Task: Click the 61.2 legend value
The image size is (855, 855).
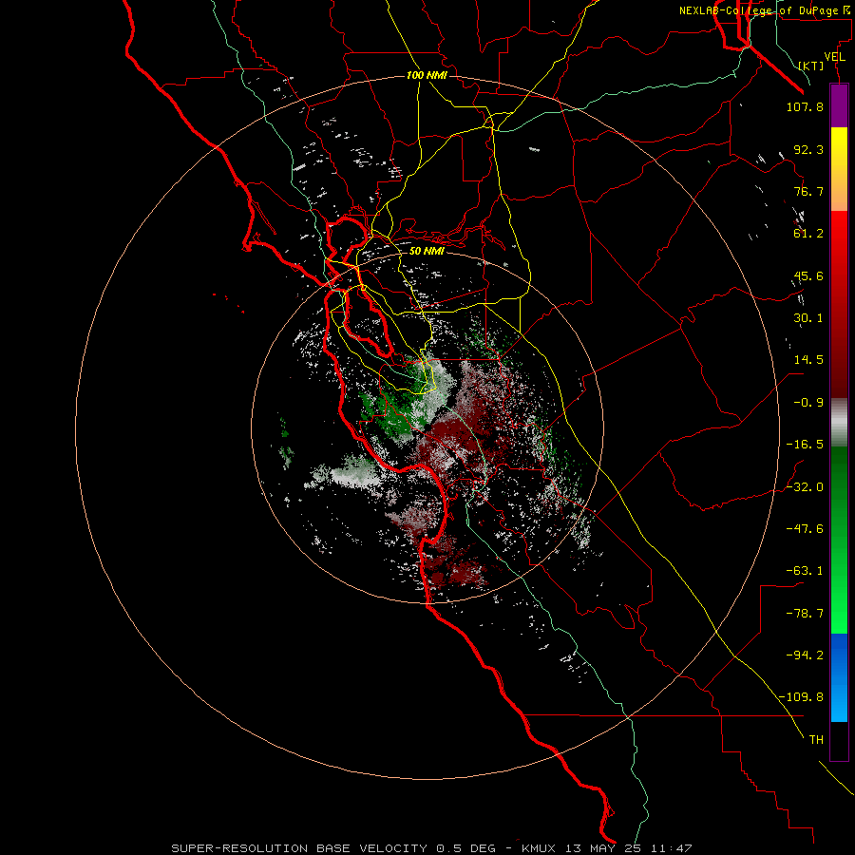Action: (808, 234)
